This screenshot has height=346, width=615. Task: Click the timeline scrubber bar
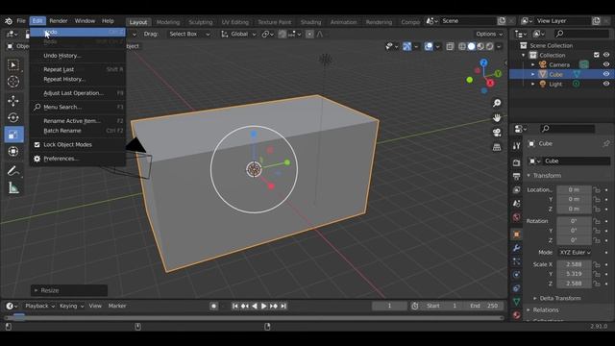254,317
